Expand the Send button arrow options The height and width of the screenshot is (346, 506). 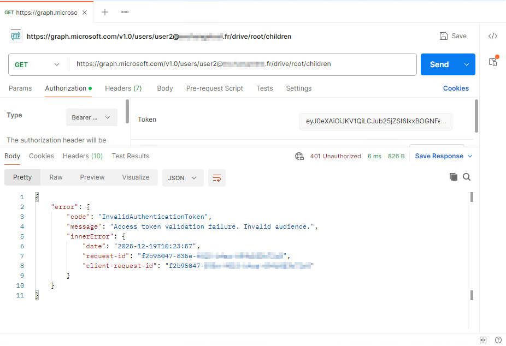click(x=467, y=64)
